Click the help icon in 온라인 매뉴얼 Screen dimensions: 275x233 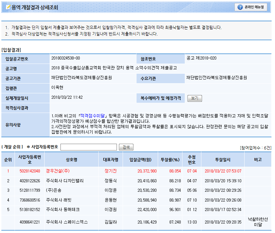[240, 7]
